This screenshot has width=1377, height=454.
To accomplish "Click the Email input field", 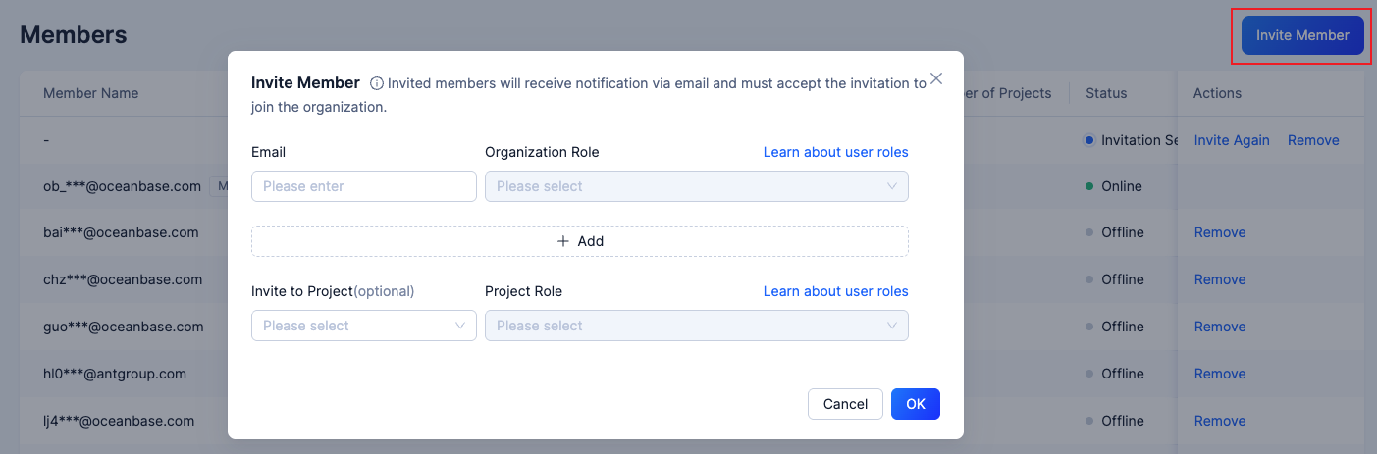I will tap(363, 186).
